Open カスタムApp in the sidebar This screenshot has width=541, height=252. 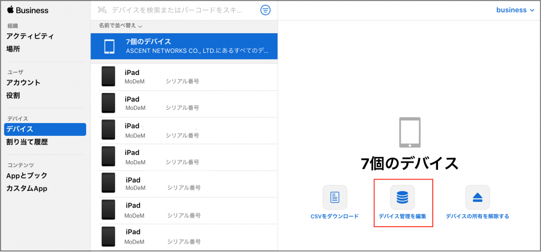[26, 189]
